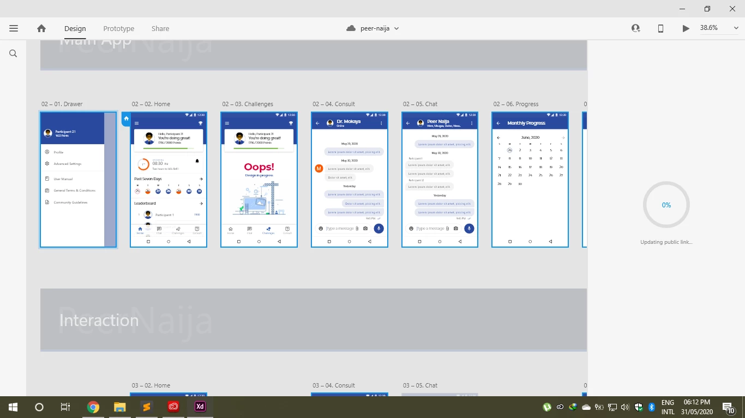Click the 02 – 03. Challenges artboard thumbnail

259,180
